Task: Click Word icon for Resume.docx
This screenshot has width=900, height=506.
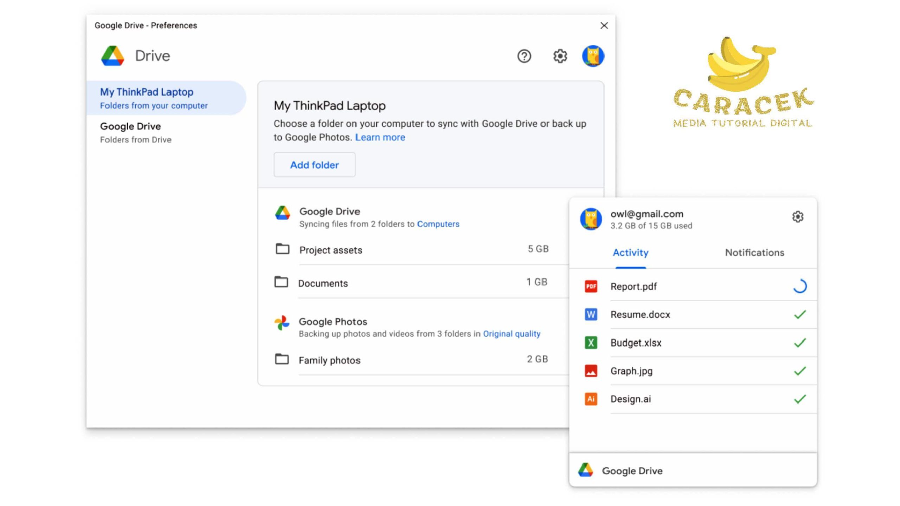Action: pyautogui.click(x=591, y=314)
